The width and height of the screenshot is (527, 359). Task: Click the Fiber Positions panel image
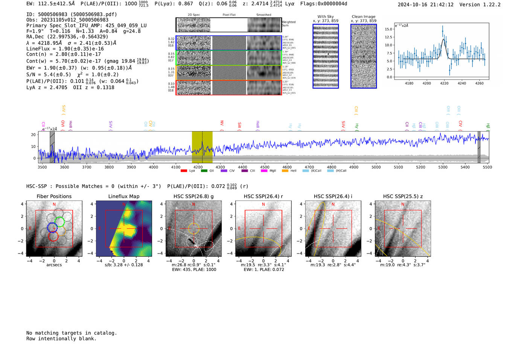point(54,229)
